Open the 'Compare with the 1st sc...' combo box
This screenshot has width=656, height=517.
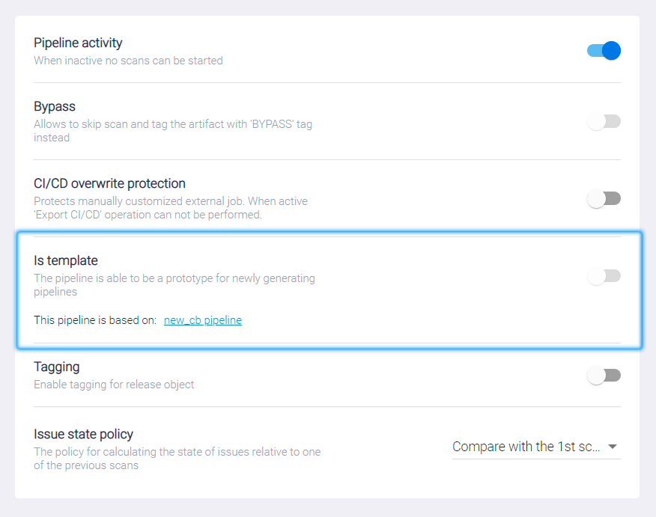tap(526, 447)
